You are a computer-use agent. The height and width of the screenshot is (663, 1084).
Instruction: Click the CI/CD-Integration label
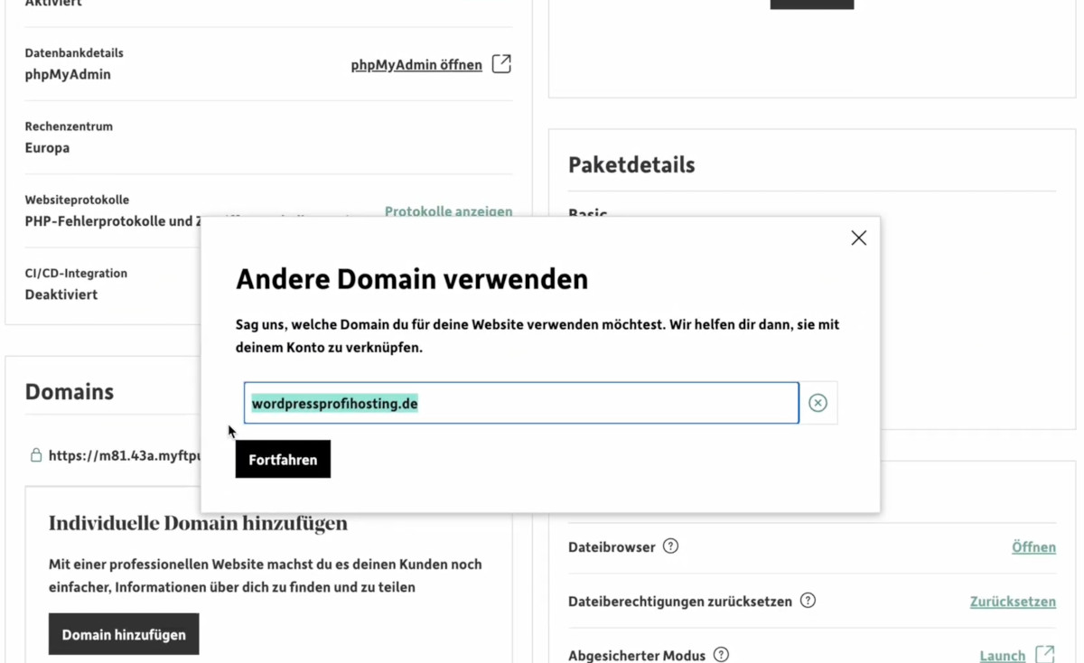pos(76,273)
